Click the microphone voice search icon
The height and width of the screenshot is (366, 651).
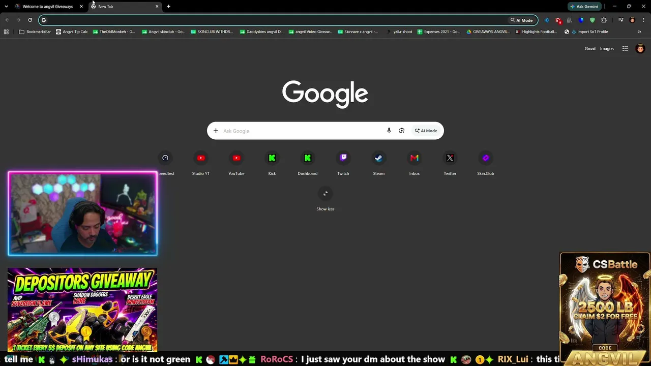tap(389, 131)
